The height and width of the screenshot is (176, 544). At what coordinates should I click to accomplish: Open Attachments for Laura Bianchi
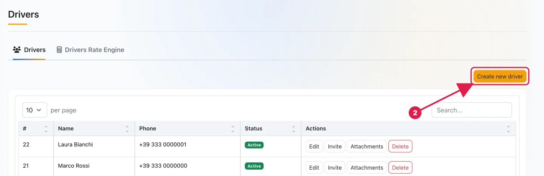click(x=367, y=147)
